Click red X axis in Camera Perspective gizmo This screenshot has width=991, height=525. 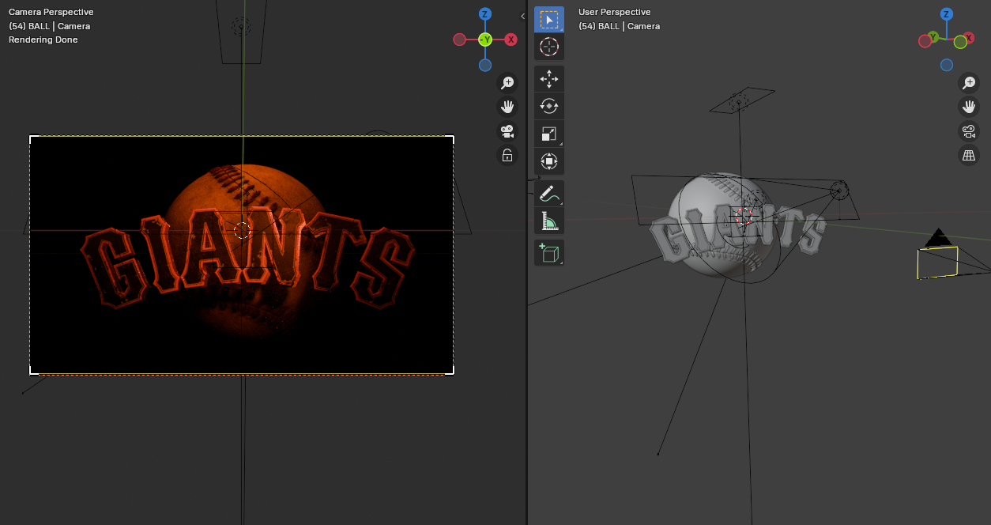coord(511,40)
